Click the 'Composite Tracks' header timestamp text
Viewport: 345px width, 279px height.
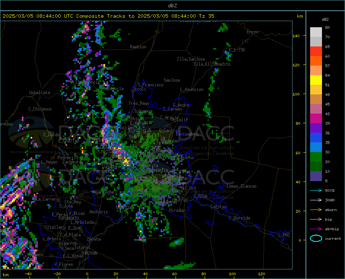(108, 16)
